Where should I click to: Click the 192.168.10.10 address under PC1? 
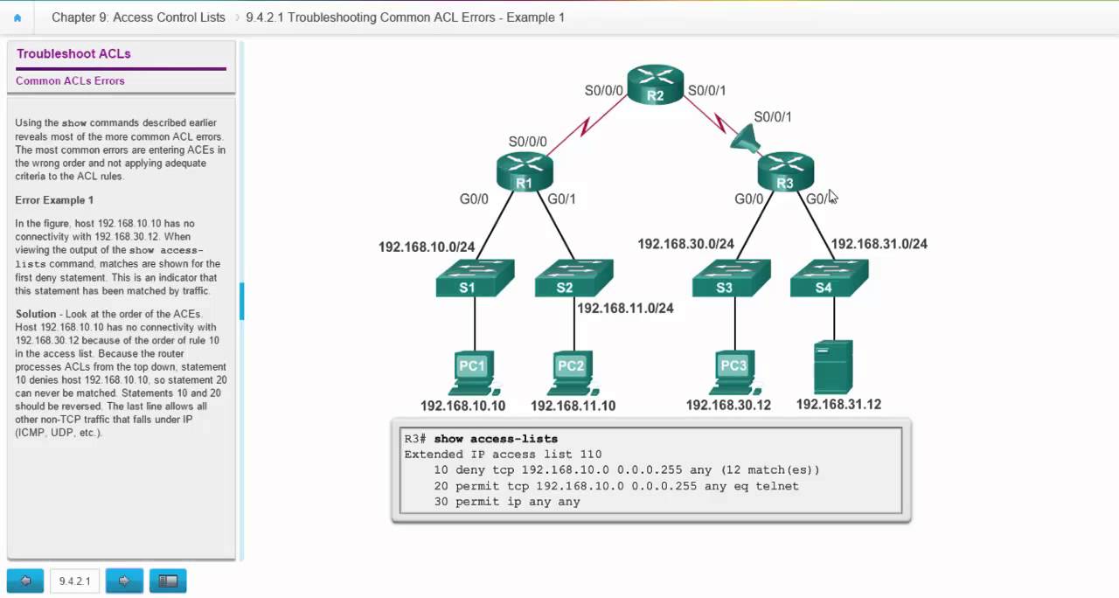coord(463,406)
